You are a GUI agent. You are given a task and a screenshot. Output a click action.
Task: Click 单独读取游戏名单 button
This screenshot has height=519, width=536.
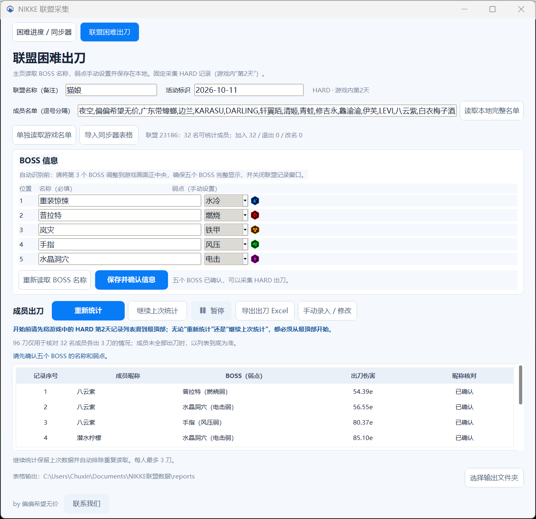44,135
